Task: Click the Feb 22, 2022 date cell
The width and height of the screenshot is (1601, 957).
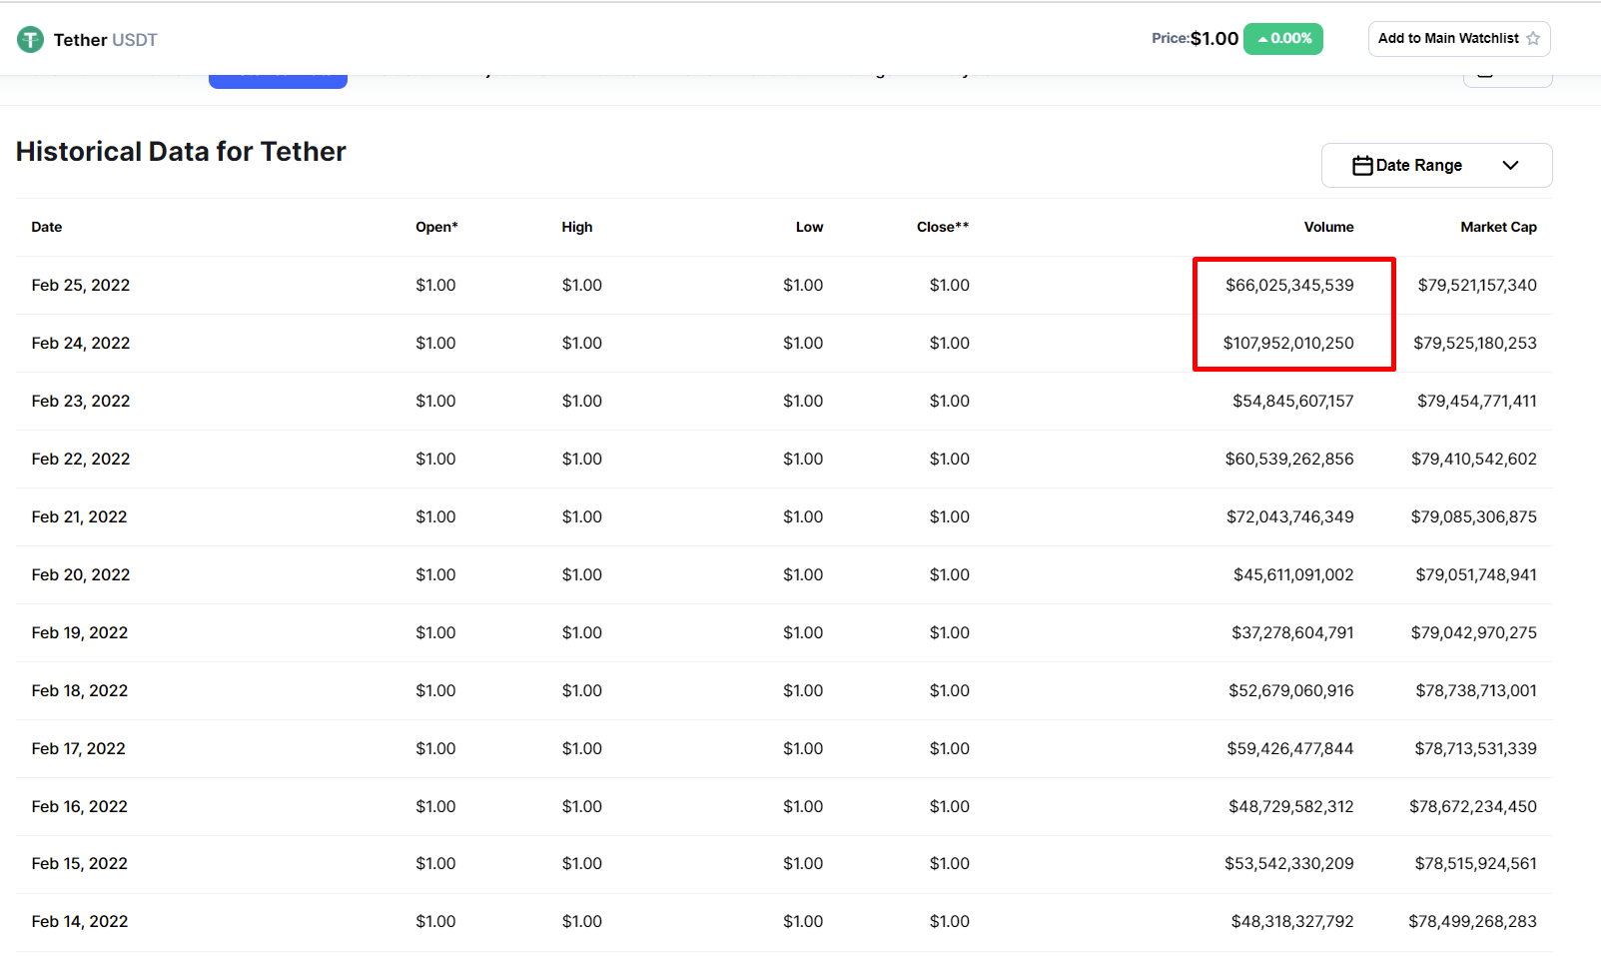Action: click(x=81, y=459)
